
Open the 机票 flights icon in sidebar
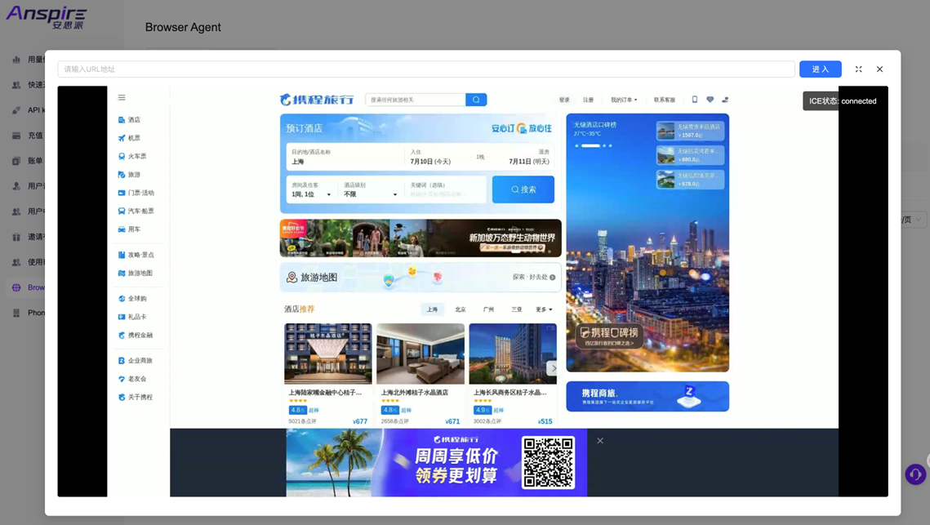[122, 138]
